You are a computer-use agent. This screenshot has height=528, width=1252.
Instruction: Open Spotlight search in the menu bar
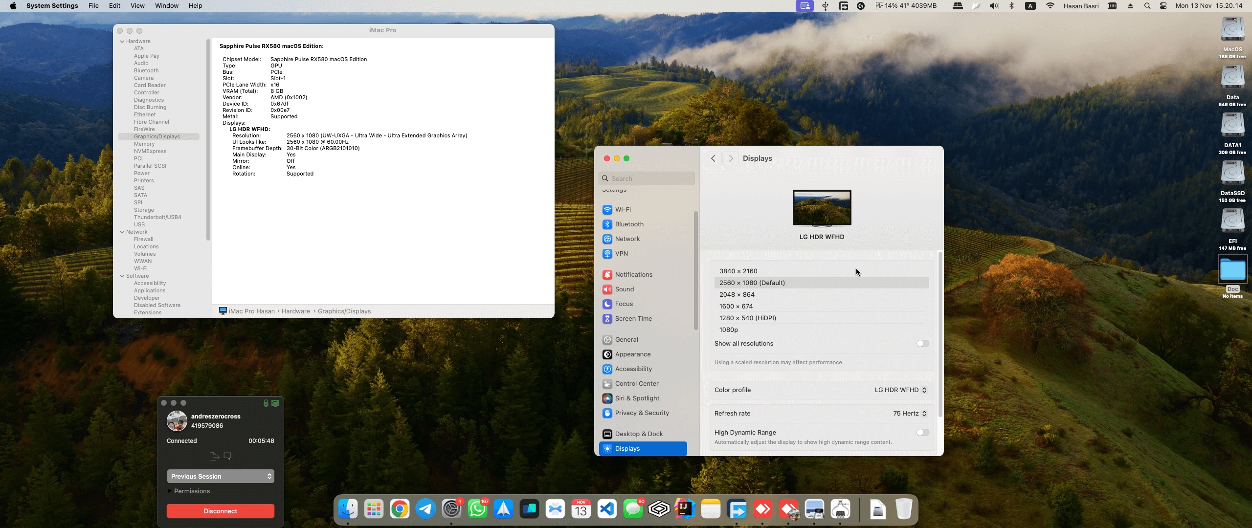click(x=1147, y=6)
